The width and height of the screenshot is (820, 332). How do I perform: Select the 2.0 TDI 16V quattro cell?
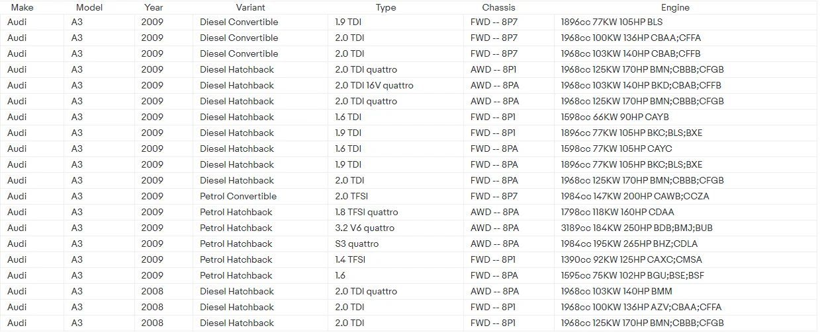tap(396, 85)
